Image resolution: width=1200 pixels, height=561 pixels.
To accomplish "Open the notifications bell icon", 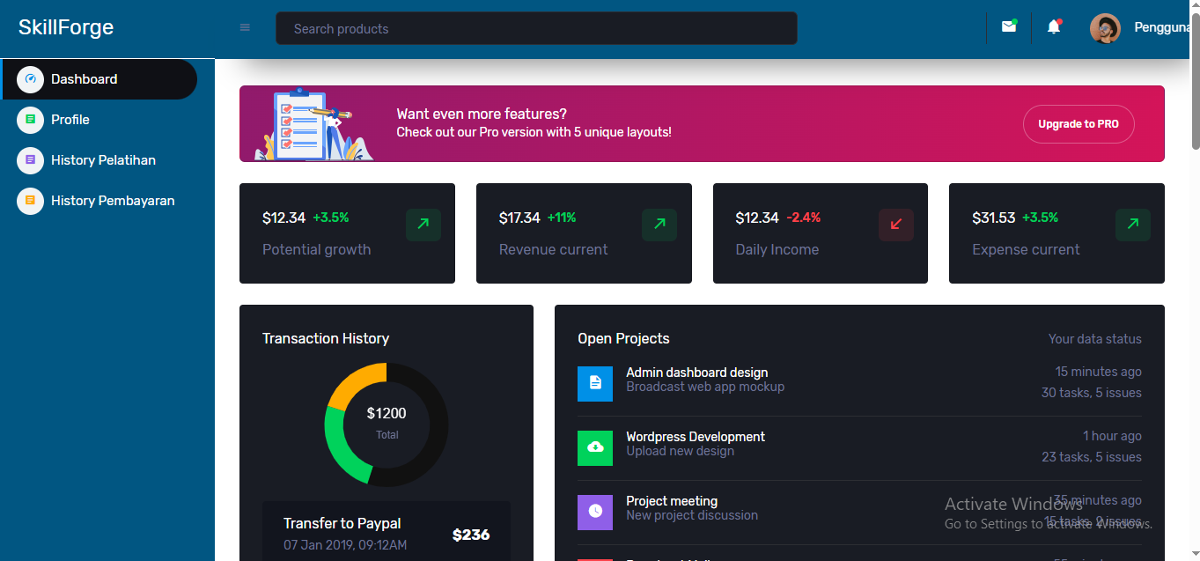I will [1054, 27].
